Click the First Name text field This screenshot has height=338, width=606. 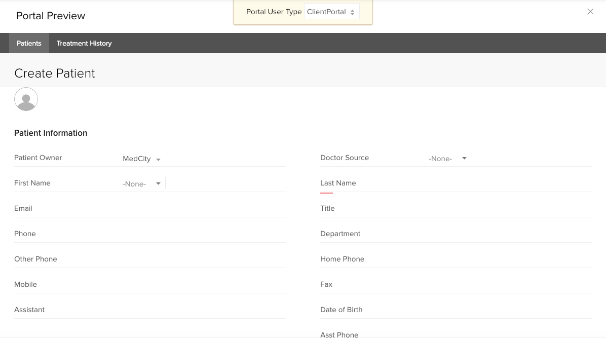tap(225, 183)
